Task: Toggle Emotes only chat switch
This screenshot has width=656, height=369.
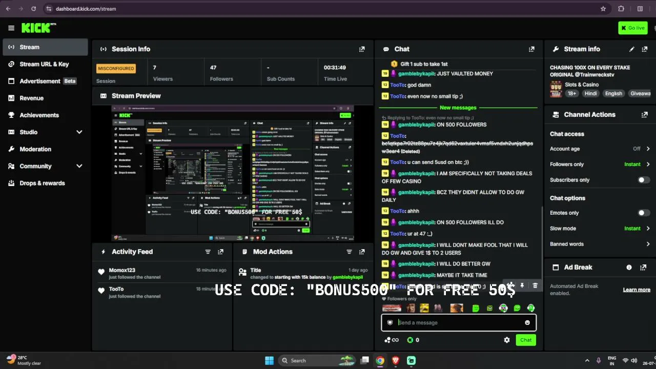Action: (644, 213)
